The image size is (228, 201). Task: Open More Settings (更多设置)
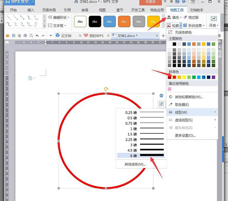(x=185, y=136)
